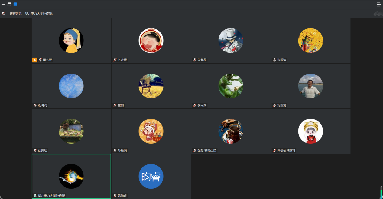
Task: Click the muted mic icon in the speaking bar
Action: click(3, 14)
